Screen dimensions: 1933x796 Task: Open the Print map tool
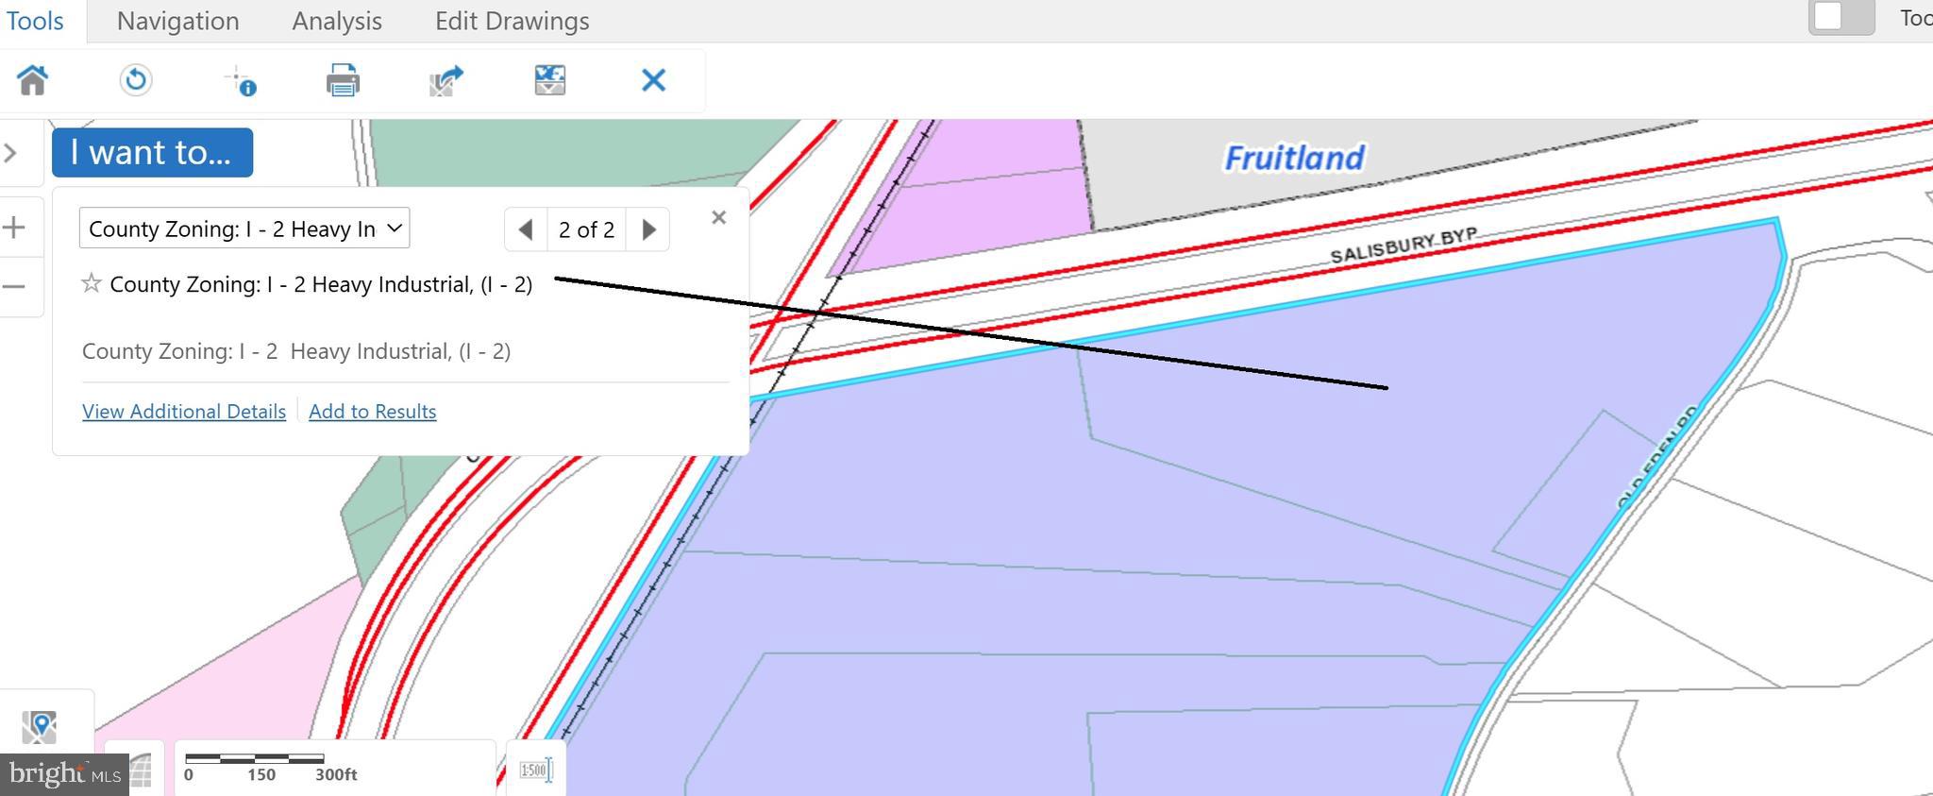click(343, 81)
